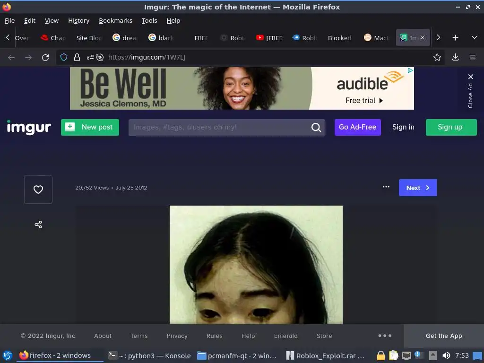Click the Sign up button
This screenshot has width=484, height=363.
(451, 127)
